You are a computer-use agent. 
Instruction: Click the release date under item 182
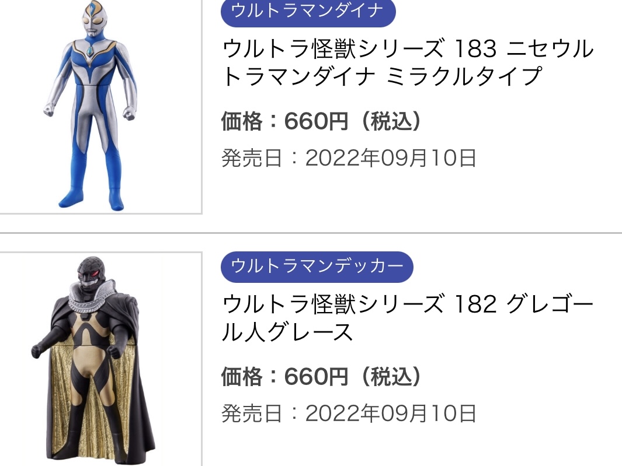[x=349, y=414]
